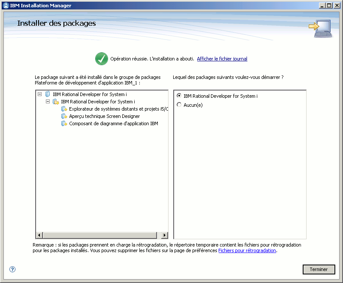Viewport: 343px width, 283px height.
Task: Select Aperçu technique Screen Designer tree item
Action: pos(104,116)
